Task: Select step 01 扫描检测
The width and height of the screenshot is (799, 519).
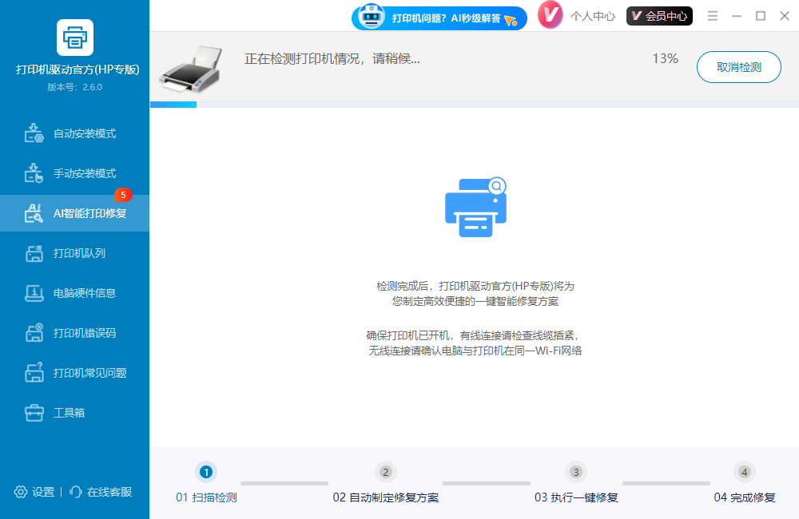Action: click(x=206, y=472)
